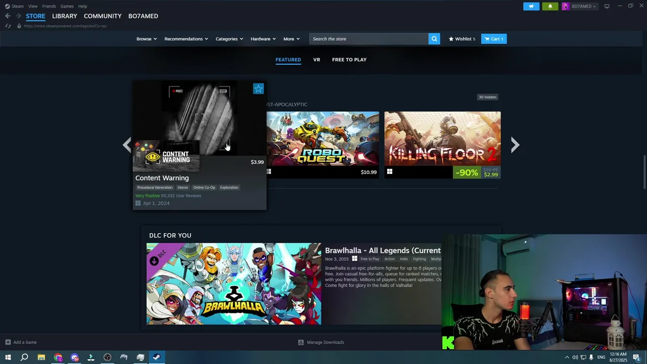Select the FREE TO PLAY tab
This screenshot has width=647, height=364.
(349, 60)
